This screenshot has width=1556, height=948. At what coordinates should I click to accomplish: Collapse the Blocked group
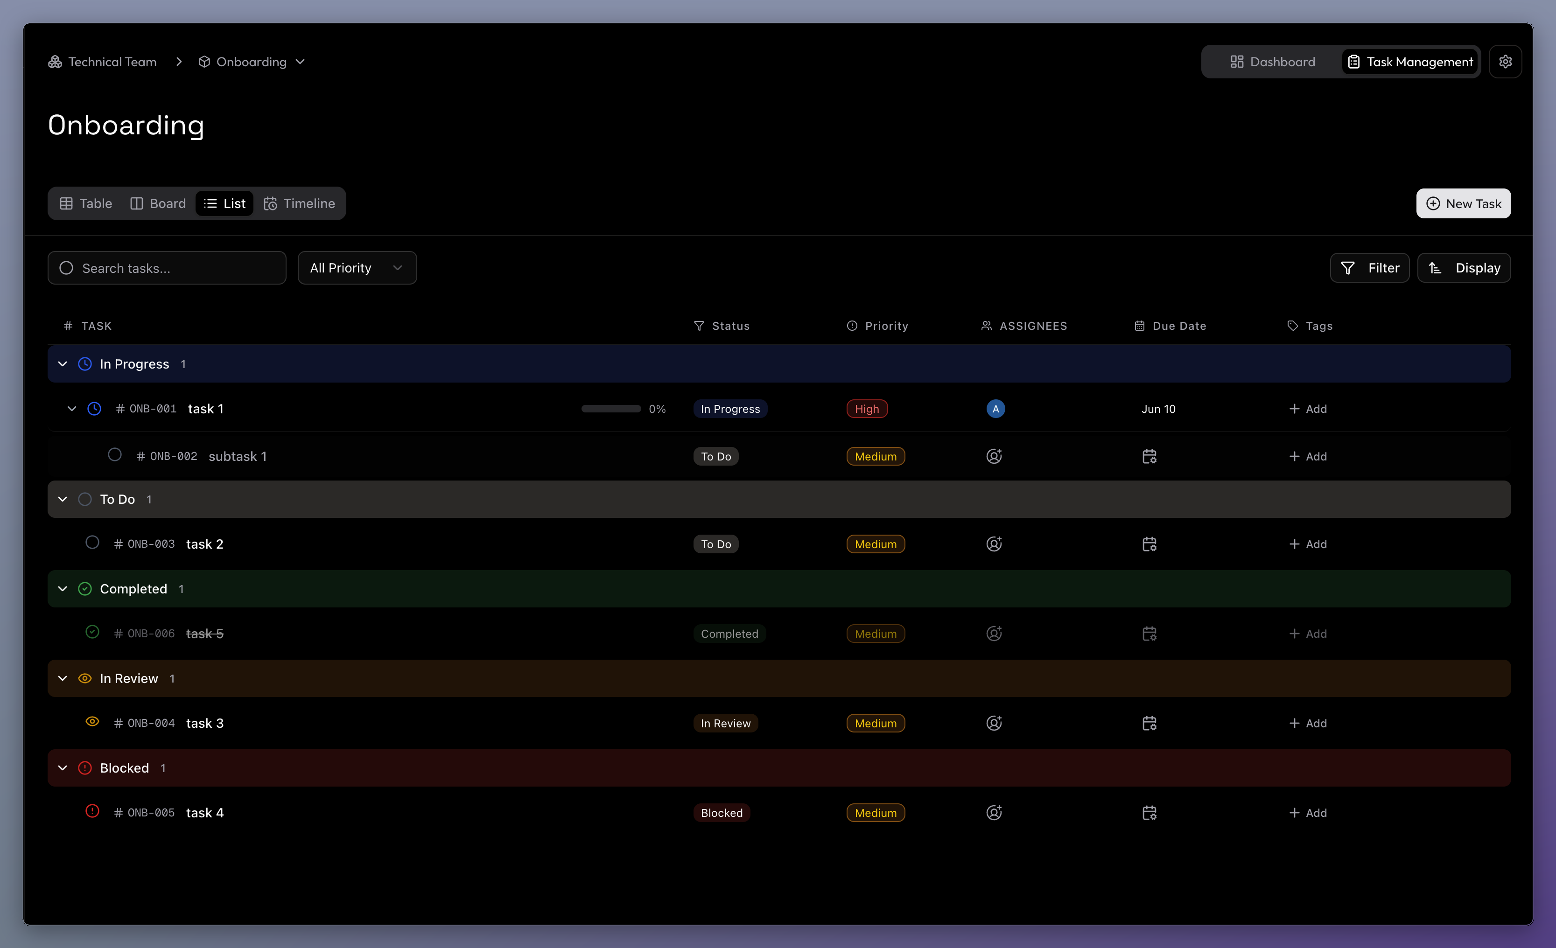point(63,768)
